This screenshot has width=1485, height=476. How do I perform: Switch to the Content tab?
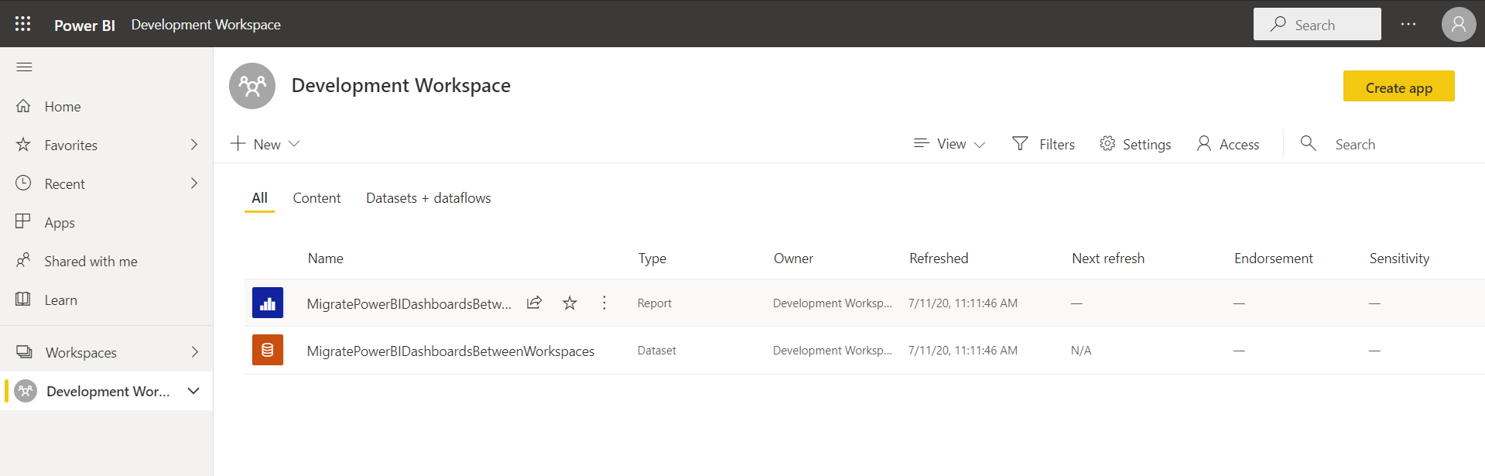[x=317, y=198]
